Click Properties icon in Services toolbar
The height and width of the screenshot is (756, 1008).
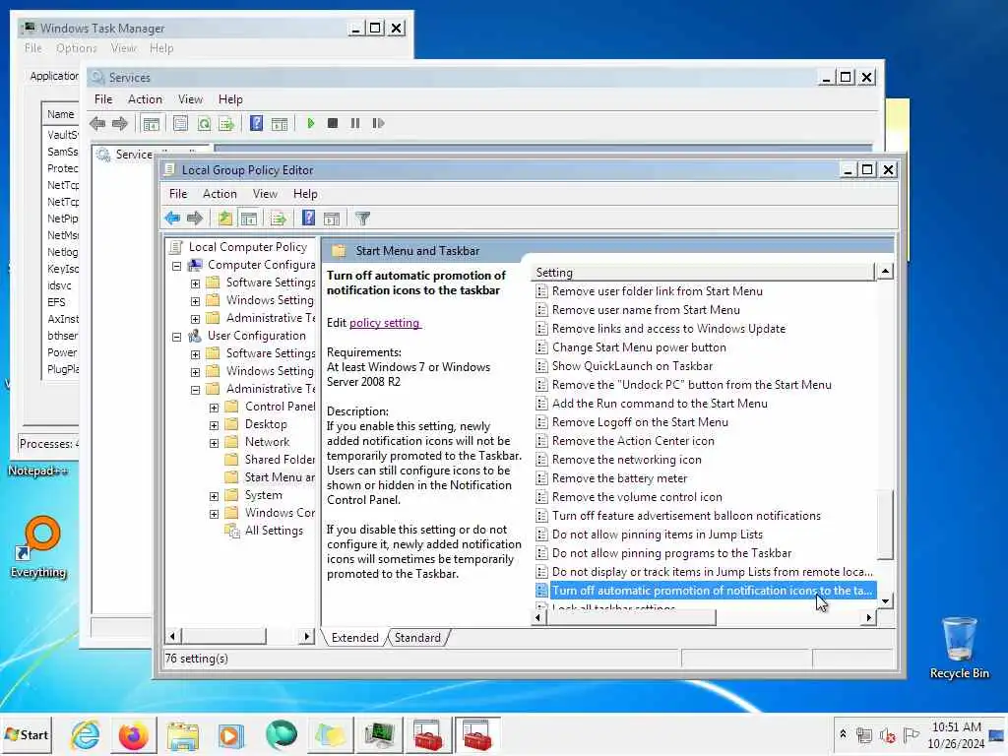[181, 123]
